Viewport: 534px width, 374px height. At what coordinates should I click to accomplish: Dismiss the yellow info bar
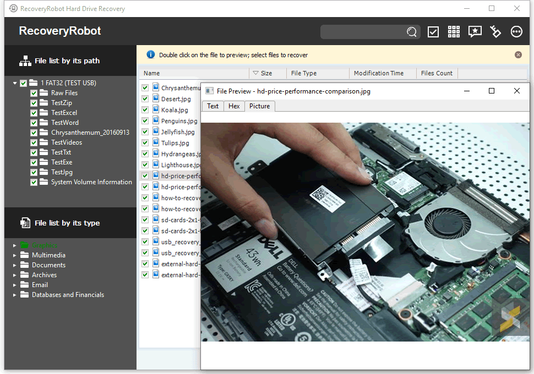pyautogui.click(x=518, y=55)
